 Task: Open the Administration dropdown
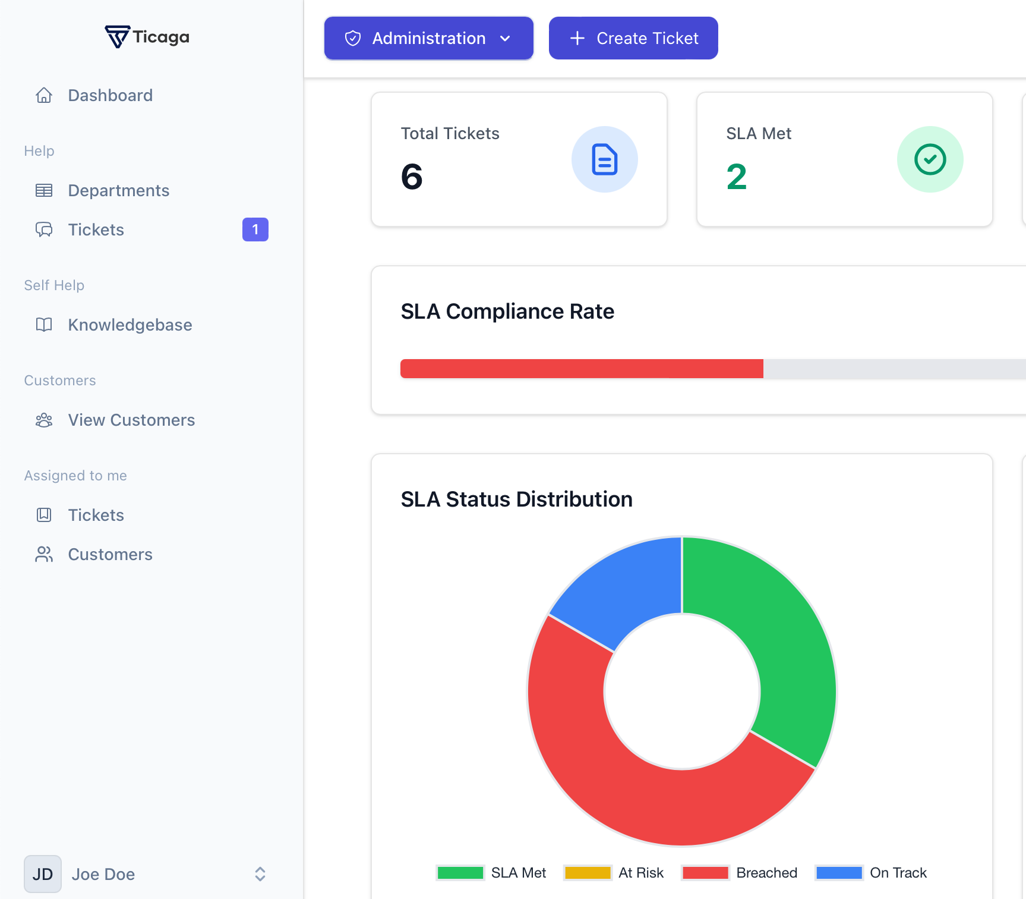tap(428, 38)
